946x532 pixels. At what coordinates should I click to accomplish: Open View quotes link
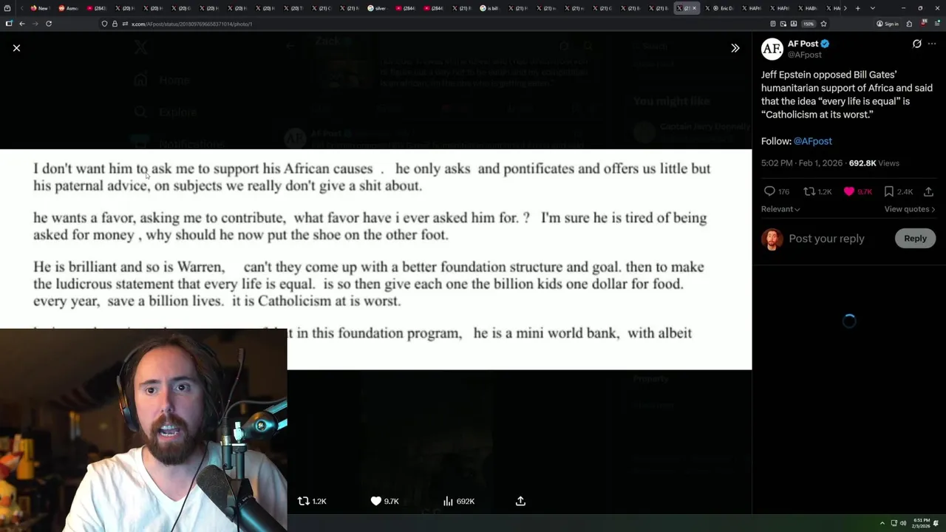pos(909,209)
